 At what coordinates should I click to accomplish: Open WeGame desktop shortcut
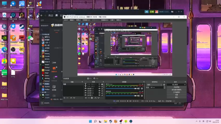point(22,16)
